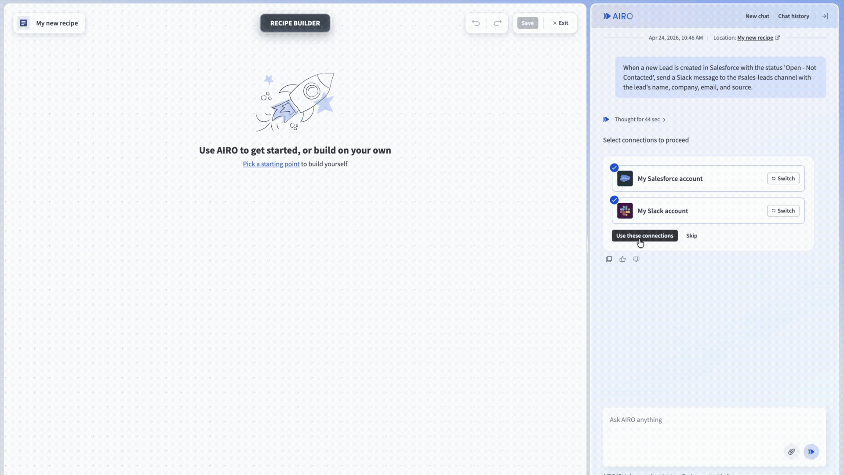Start a New chat
Screen dimensions: 844x475
(757, 16)
